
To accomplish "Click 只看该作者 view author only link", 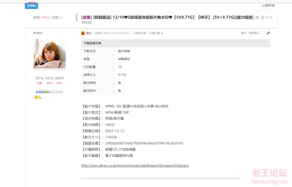I will [139, 33].
